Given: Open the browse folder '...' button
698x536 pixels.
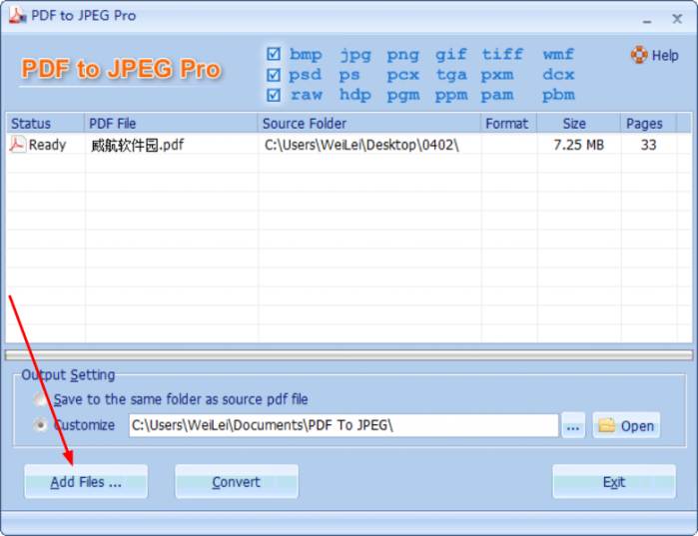Looking at the screenshot, I should tap(573, 425).
